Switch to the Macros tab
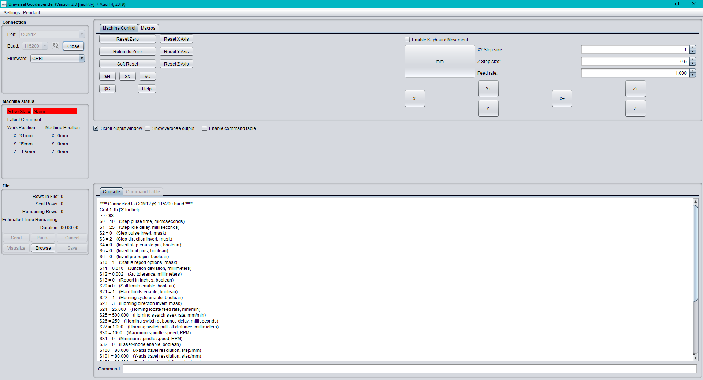The image size is (703, 380). pyautogui.click(x=148, y=28)
